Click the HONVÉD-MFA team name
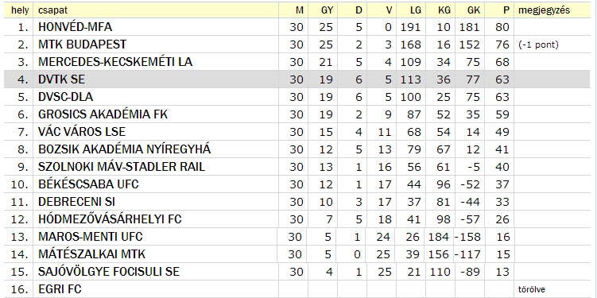597x298 pixels. tap(75, 27)
